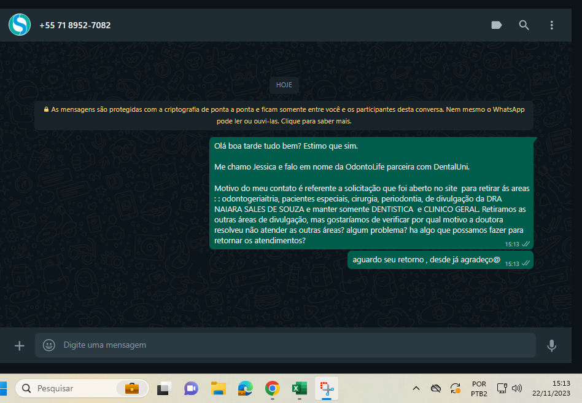Click the long OdontoLife message bubble

click(371, 193)
